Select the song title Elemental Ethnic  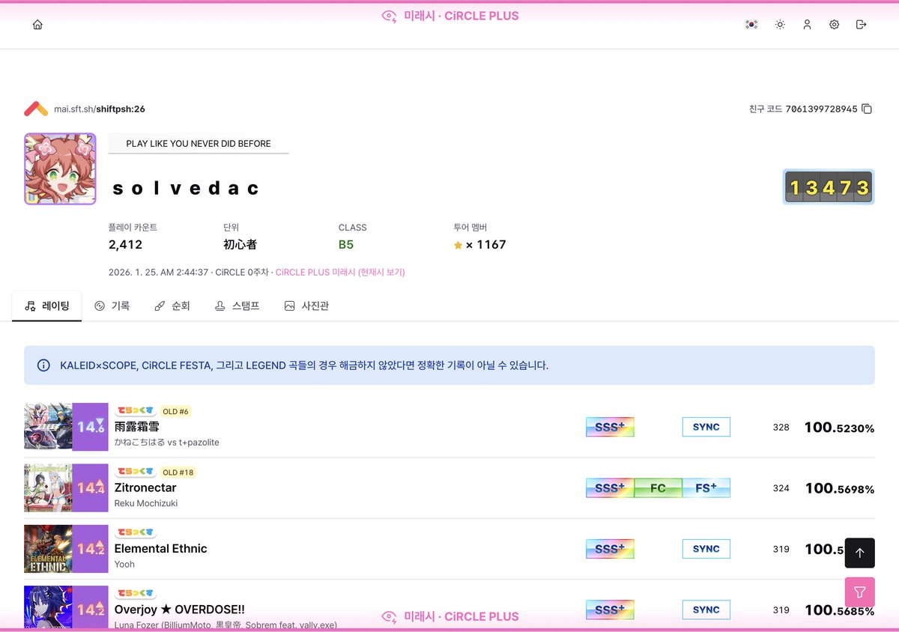(160, 548)
